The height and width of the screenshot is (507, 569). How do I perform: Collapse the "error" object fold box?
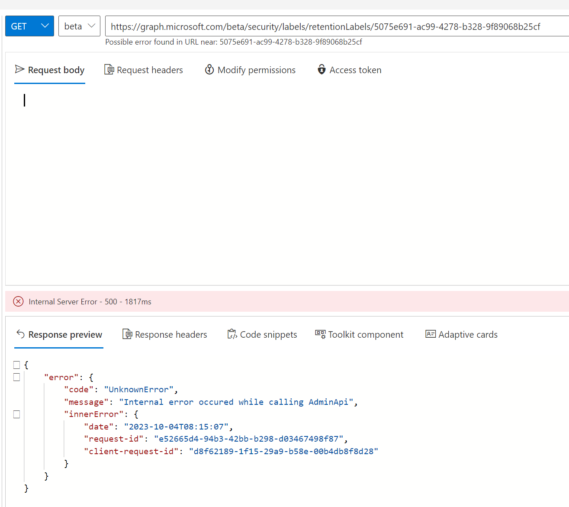click(16, 377)
